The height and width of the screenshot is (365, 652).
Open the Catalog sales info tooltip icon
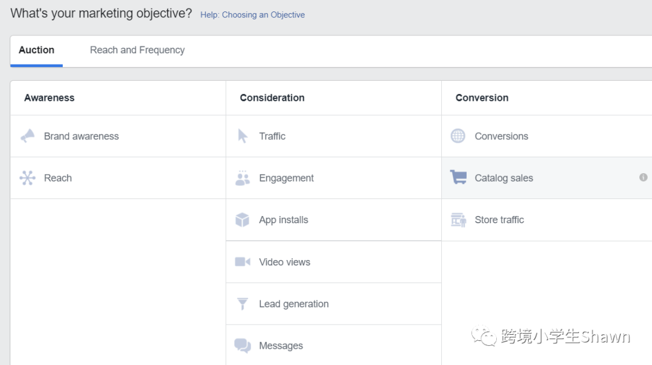pyautogui.click(x=644, y=177)
